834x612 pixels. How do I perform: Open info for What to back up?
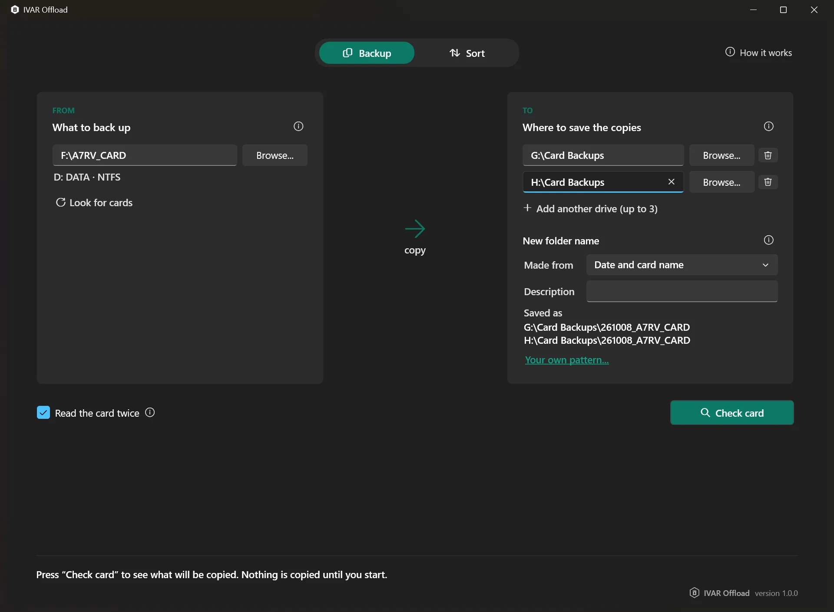[298, 126]
